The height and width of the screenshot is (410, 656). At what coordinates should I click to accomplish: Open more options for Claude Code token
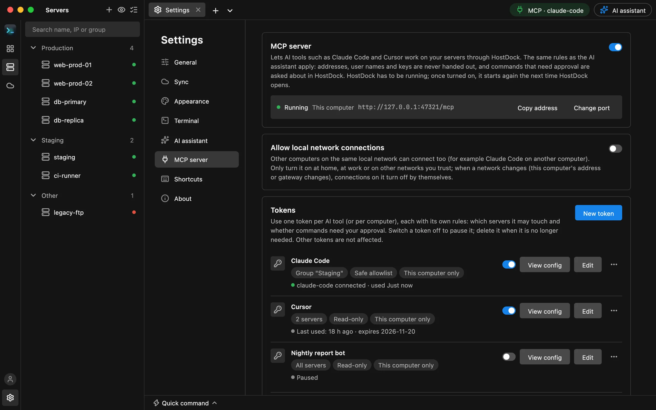[614, 264]
